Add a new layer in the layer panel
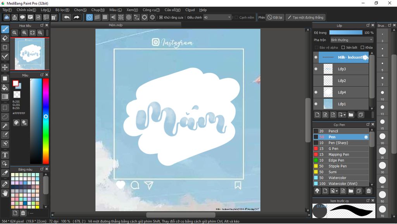Screen dimensions: 397x224 pyautogui.click(x=317, y=115)
